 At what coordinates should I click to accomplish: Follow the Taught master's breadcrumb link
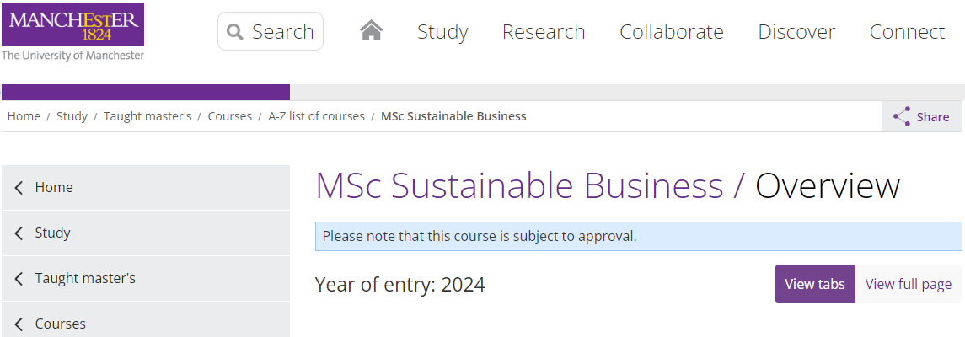(147, 116)
